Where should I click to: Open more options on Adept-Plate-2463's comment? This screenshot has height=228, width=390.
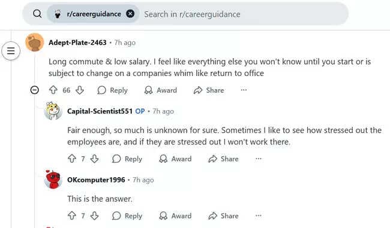(244, 90)
